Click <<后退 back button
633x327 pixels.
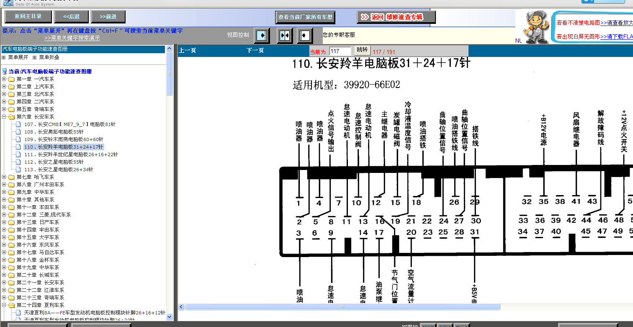(x=72, y=17)
